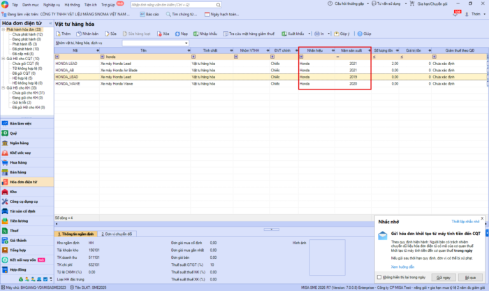Click the Thêm (add) toolbar icon
489x291 pixels.
[x=58, y=34]
